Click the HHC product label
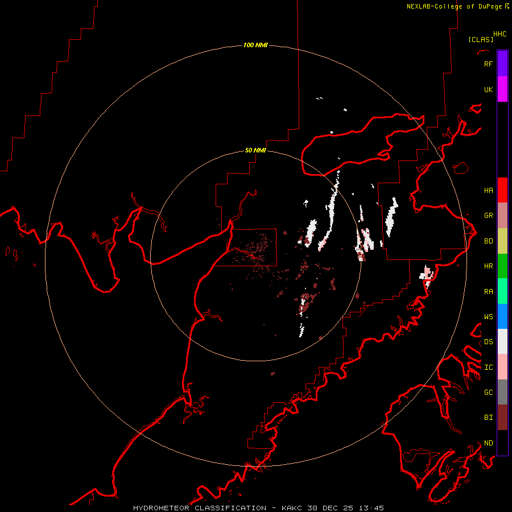This screenshot has width=512, height=512. pyautogui.click(x=500, y=34)
